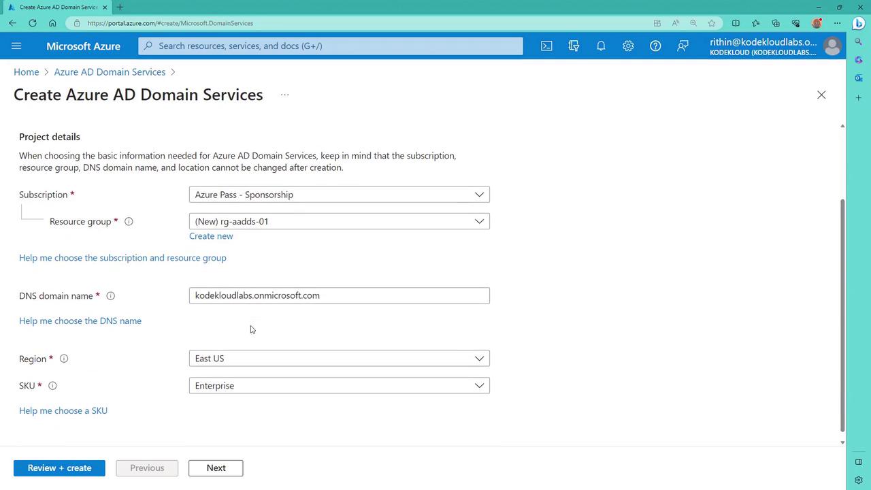
Task: Click the info icon beside Resource group
Action: click(x=129, y=221)
